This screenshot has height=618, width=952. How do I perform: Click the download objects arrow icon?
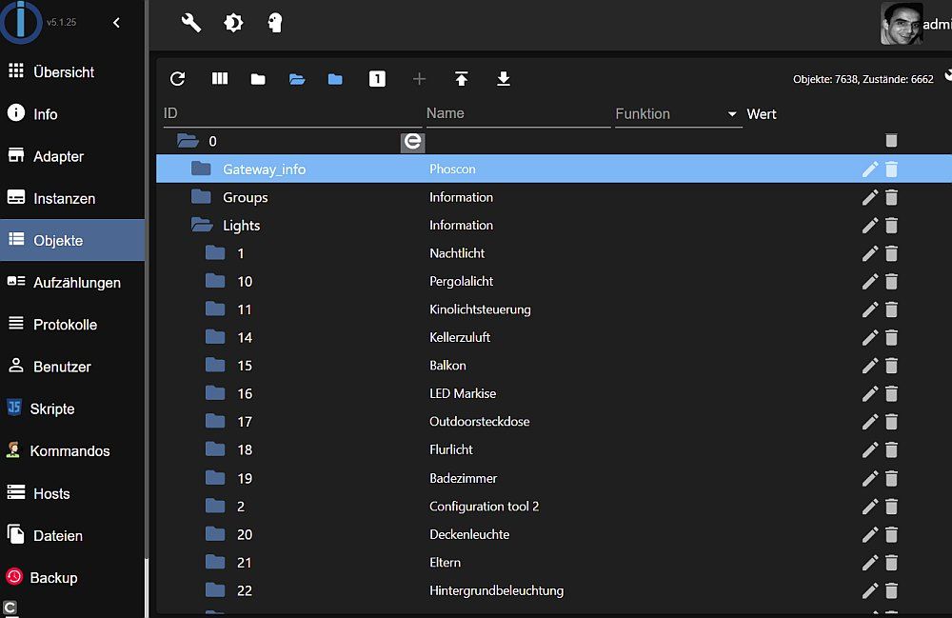click(x=504, y=79)
